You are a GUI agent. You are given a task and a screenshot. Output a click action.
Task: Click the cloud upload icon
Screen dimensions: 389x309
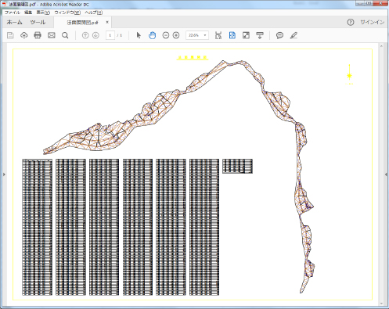24,35
